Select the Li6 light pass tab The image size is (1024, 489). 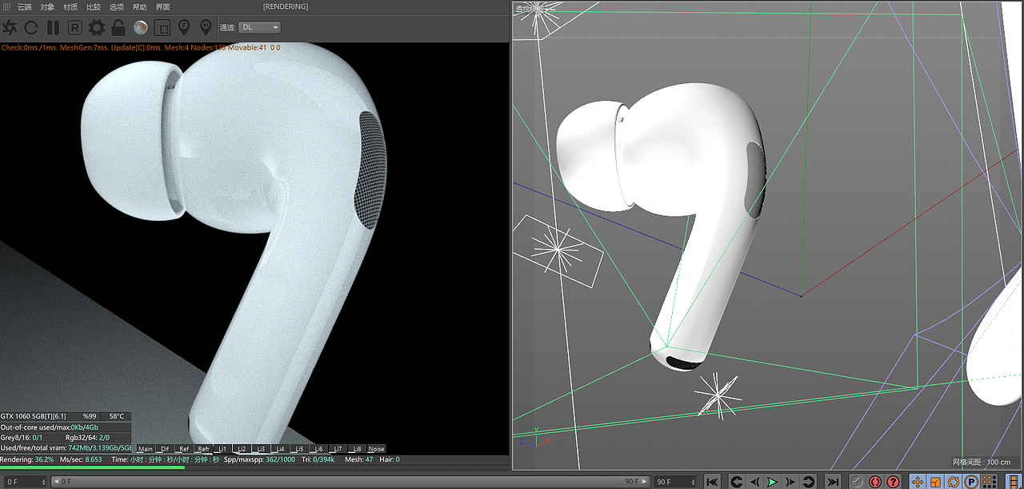318,449
